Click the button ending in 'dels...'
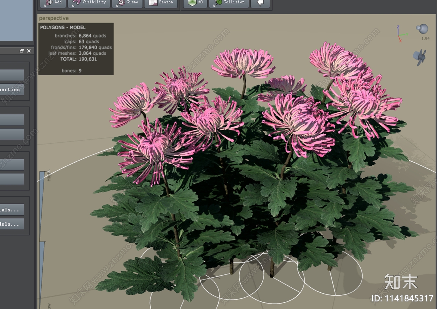 (x=12, y=224)
